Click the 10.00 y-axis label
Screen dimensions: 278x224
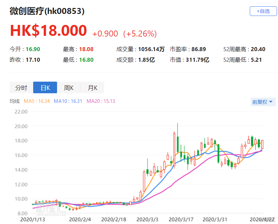click(x=21, y=199)
